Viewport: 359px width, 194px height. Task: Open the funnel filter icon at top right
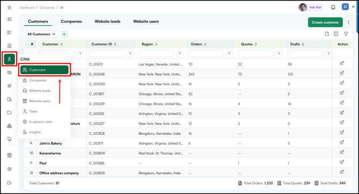click(x=346, y=34)
